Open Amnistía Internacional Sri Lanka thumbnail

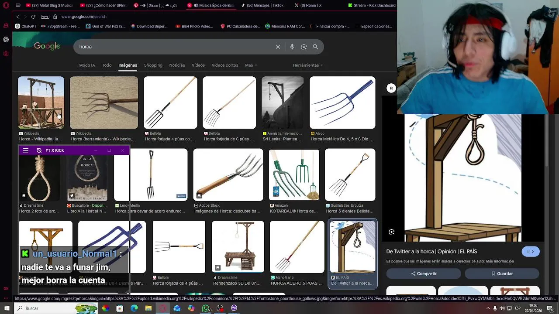click(283, 103)
